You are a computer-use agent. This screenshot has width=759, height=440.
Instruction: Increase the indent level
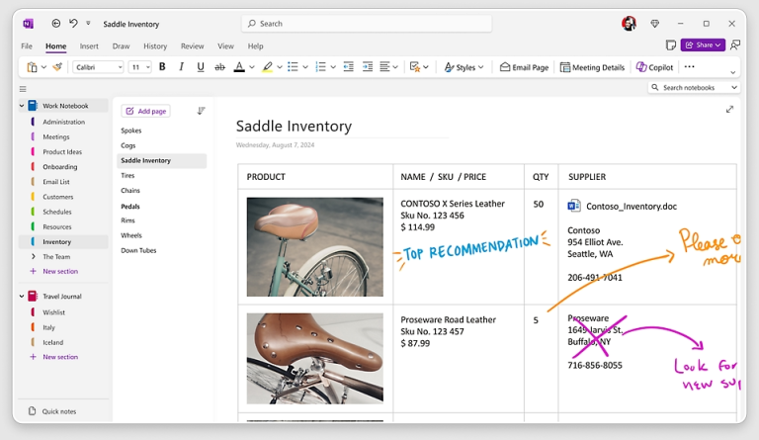(x=368, y=67)
